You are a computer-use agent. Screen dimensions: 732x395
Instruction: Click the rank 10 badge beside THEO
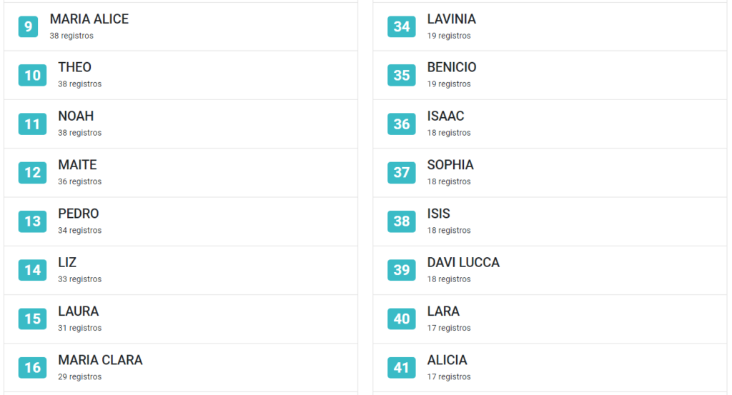point(32,75)
